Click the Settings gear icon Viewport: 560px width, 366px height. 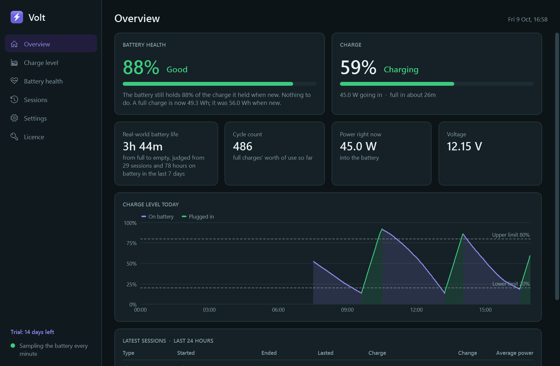pos(14,118)
